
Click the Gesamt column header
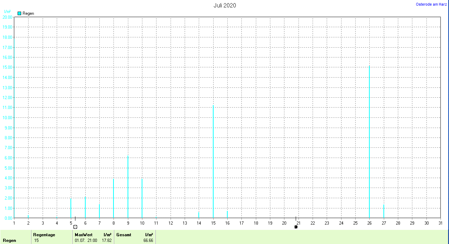tap(123, 234)
